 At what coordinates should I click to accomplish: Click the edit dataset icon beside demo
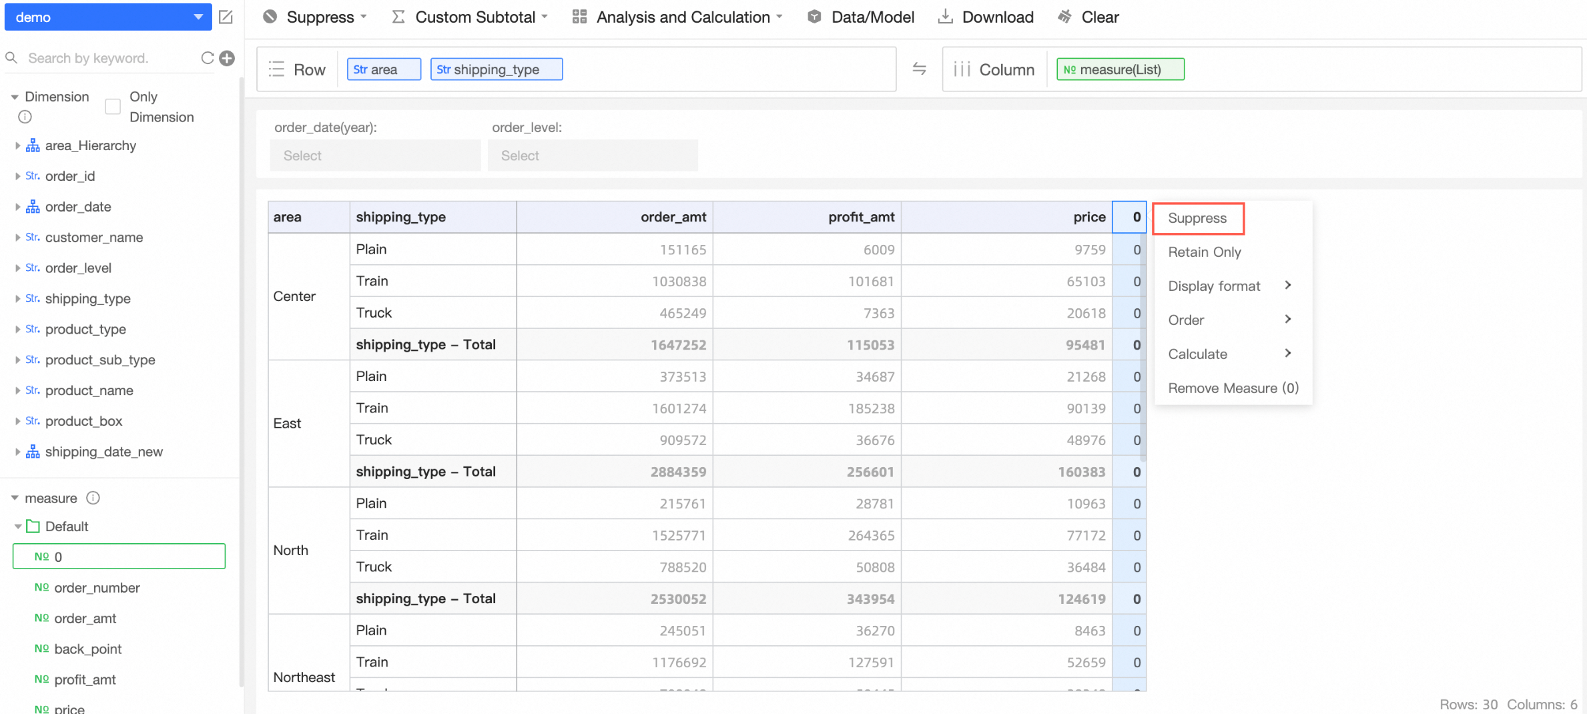(226, 17)
